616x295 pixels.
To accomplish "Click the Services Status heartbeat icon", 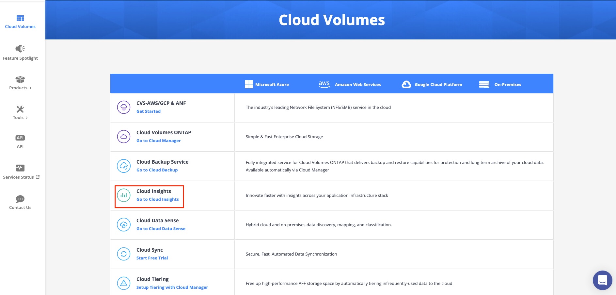I will click(20, 168).
